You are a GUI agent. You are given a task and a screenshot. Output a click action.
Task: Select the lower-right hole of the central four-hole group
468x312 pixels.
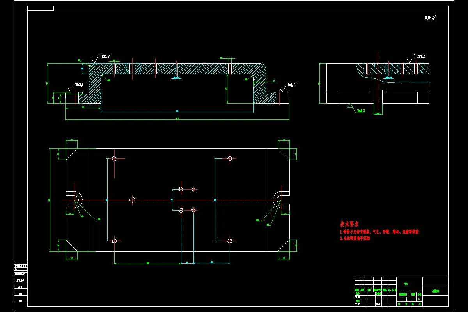pyautogui.click(x=193, y=210)
